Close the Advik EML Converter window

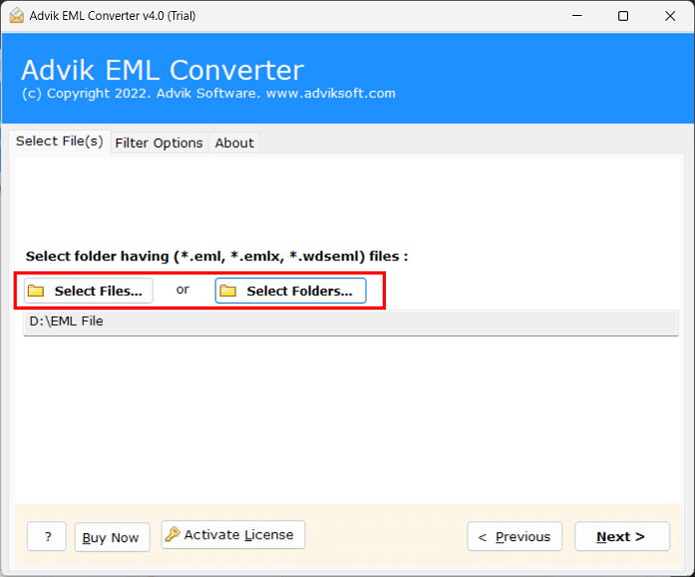(x=670, y=16)
